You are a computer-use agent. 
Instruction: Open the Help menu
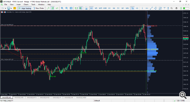click(x=49, y=5)
